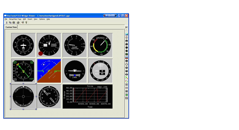Select the 2 MIN turn coordinator widget
239x130 pixels.
pos(75,71)
